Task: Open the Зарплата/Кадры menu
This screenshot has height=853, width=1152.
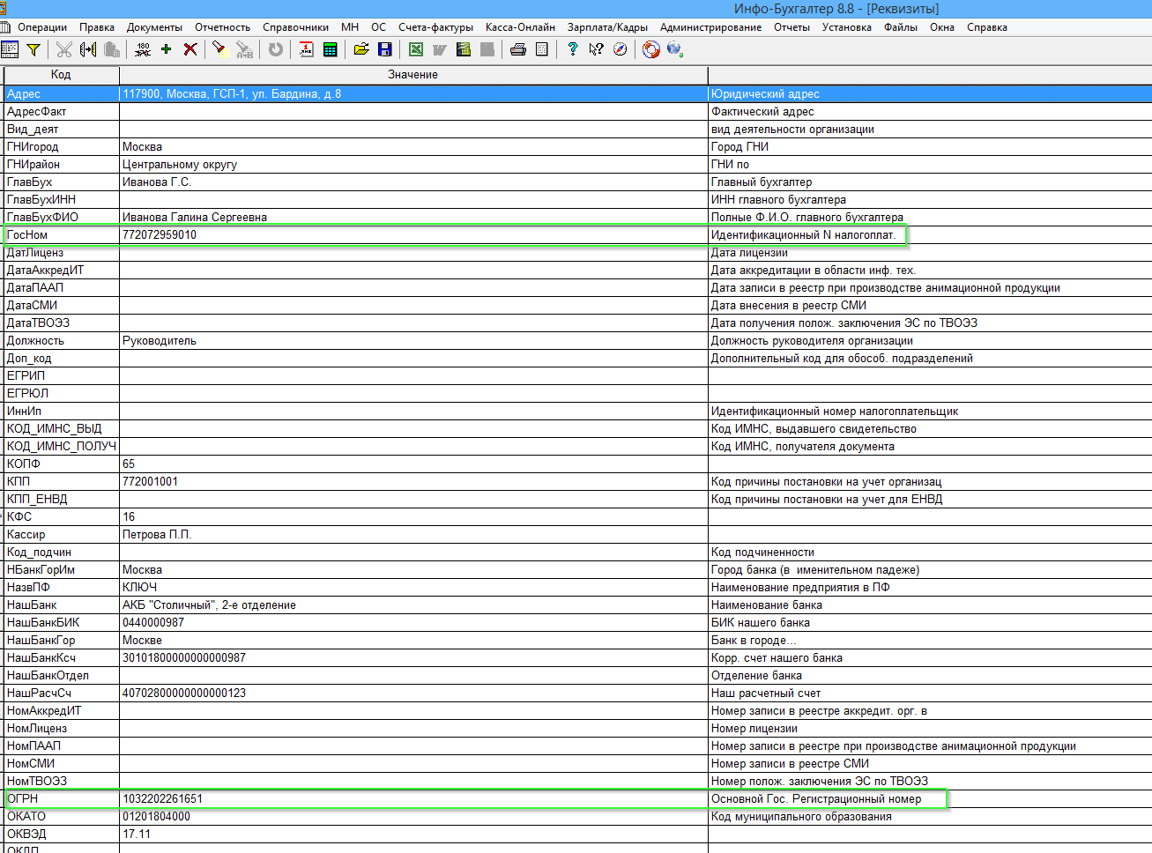Action: tap(607, 27)
